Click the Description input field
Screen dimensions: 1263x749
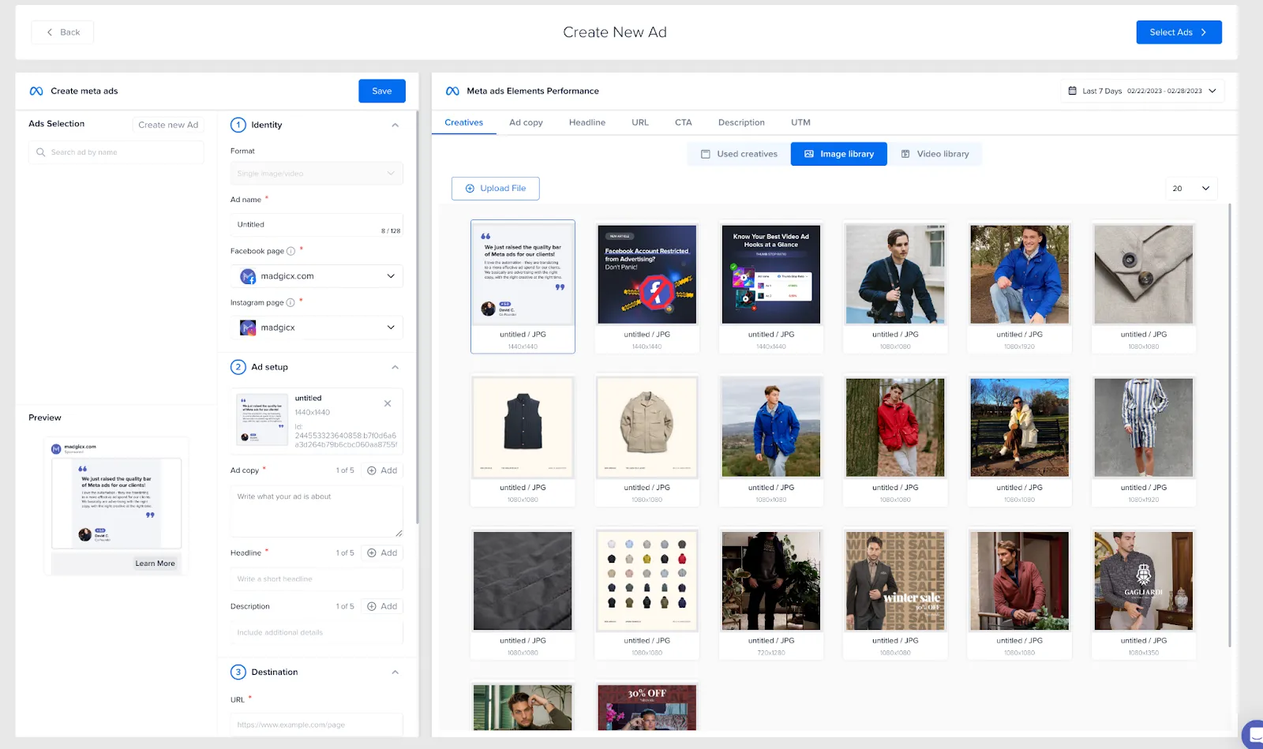[x=317, y=632]
